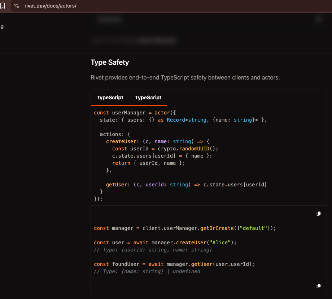Copy the client manager code snippet

[x=318, y=214]
